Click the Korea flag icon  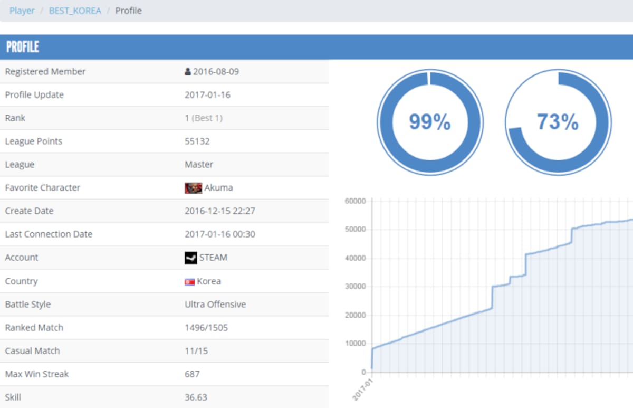[189, 282]
